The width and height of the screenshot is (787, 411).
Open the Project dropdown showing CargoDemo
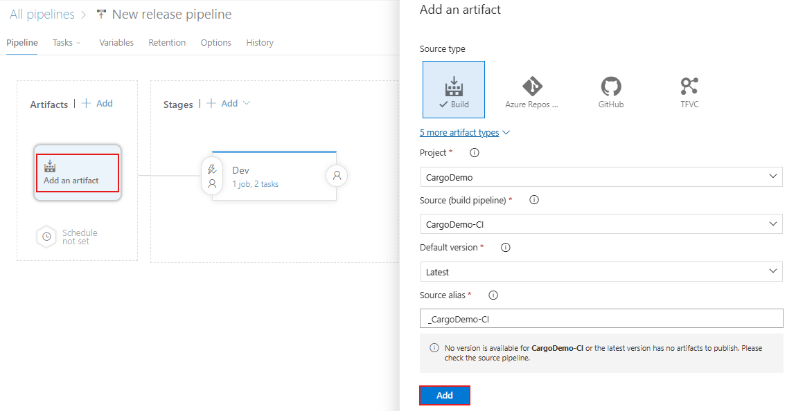601,176
